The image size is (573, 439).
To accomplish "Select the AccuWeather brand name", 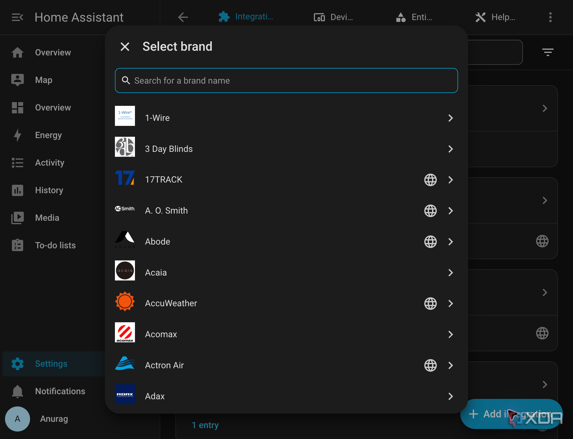I will coord(171,303).
